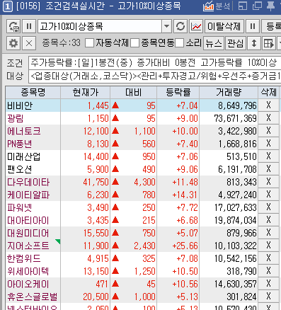Select stock 파워넷
Screen dimensions: 281x310
pyautogui.click(x=19, y=207)
